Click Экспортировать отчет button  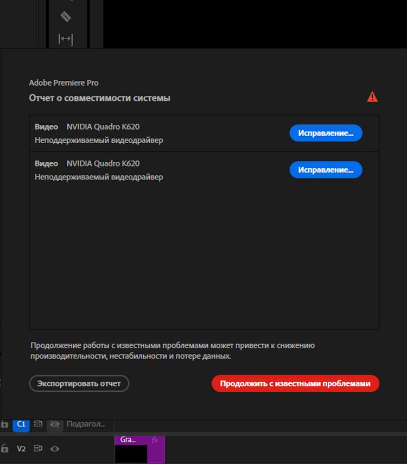coord(79,384)
